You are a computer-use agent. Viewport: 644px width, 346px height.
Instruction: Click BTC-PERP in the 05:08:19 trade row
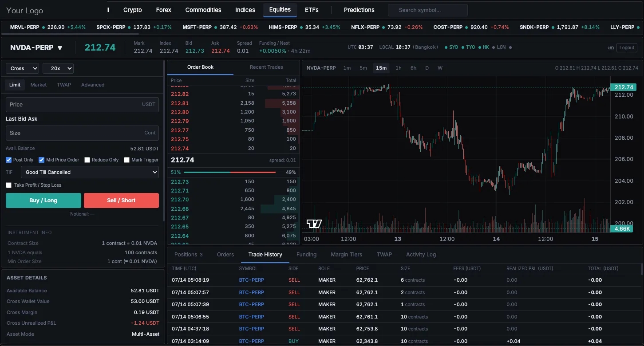point(252,280)
